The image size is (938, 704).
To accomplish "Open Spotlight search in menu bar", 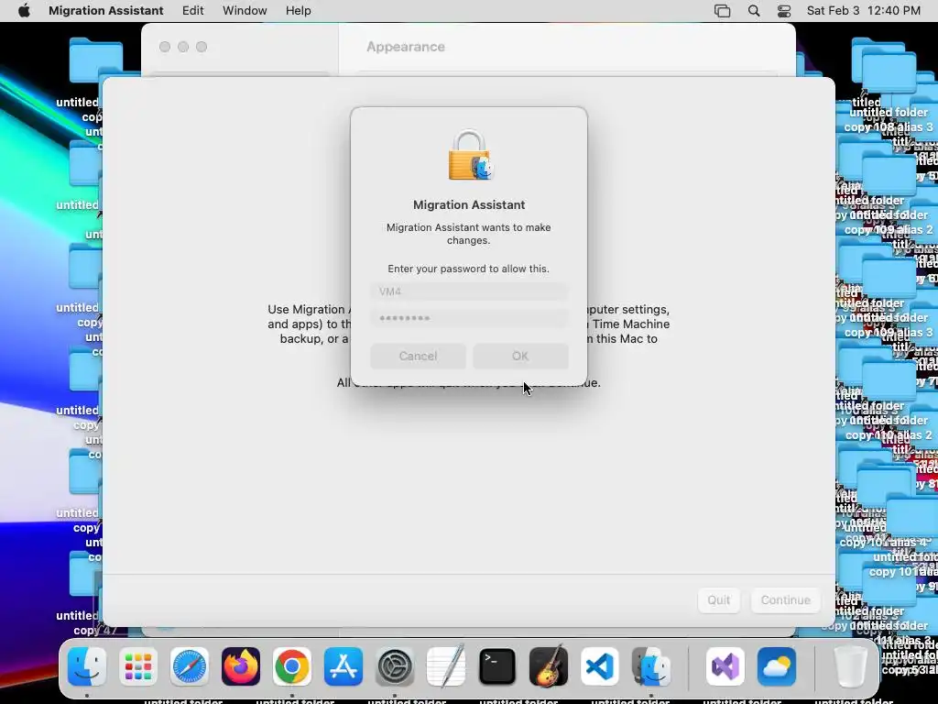I will [x=754, y=11].
